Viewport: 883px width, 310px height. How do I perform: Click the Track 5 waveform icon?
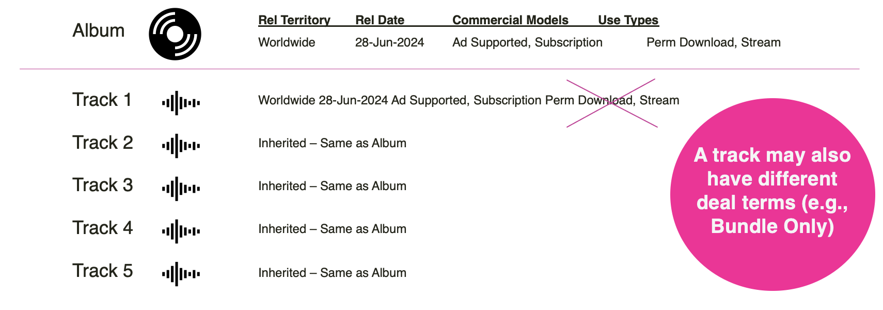[181, 274]
